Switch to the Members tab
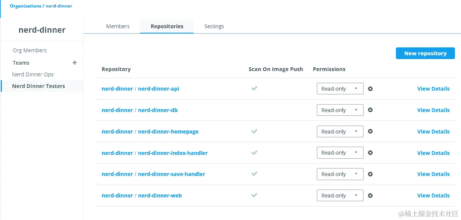This screenshot has height=220, width=461. tap(118, 26)
